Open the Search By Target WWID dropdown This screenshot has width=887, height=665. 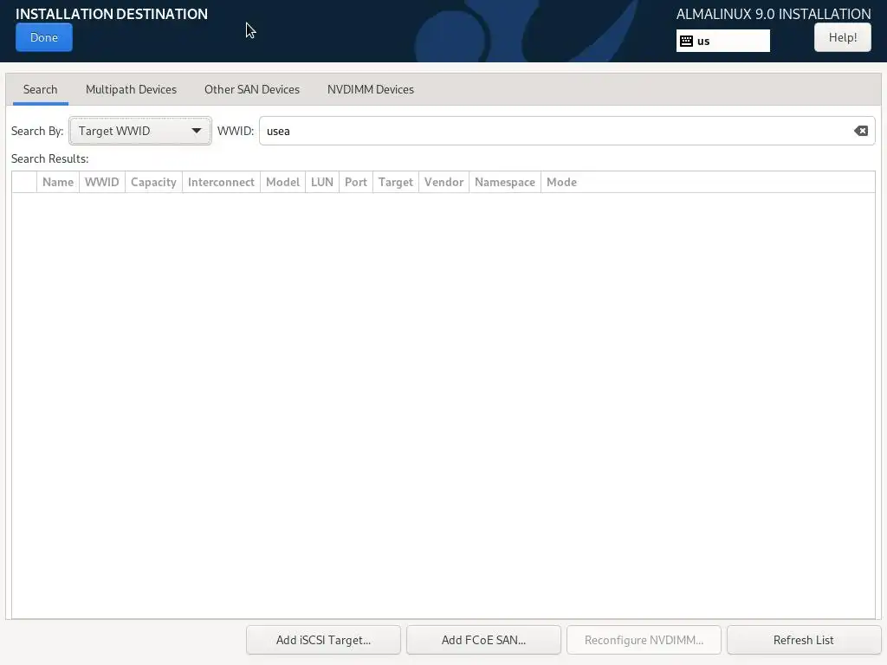(139, 131)
